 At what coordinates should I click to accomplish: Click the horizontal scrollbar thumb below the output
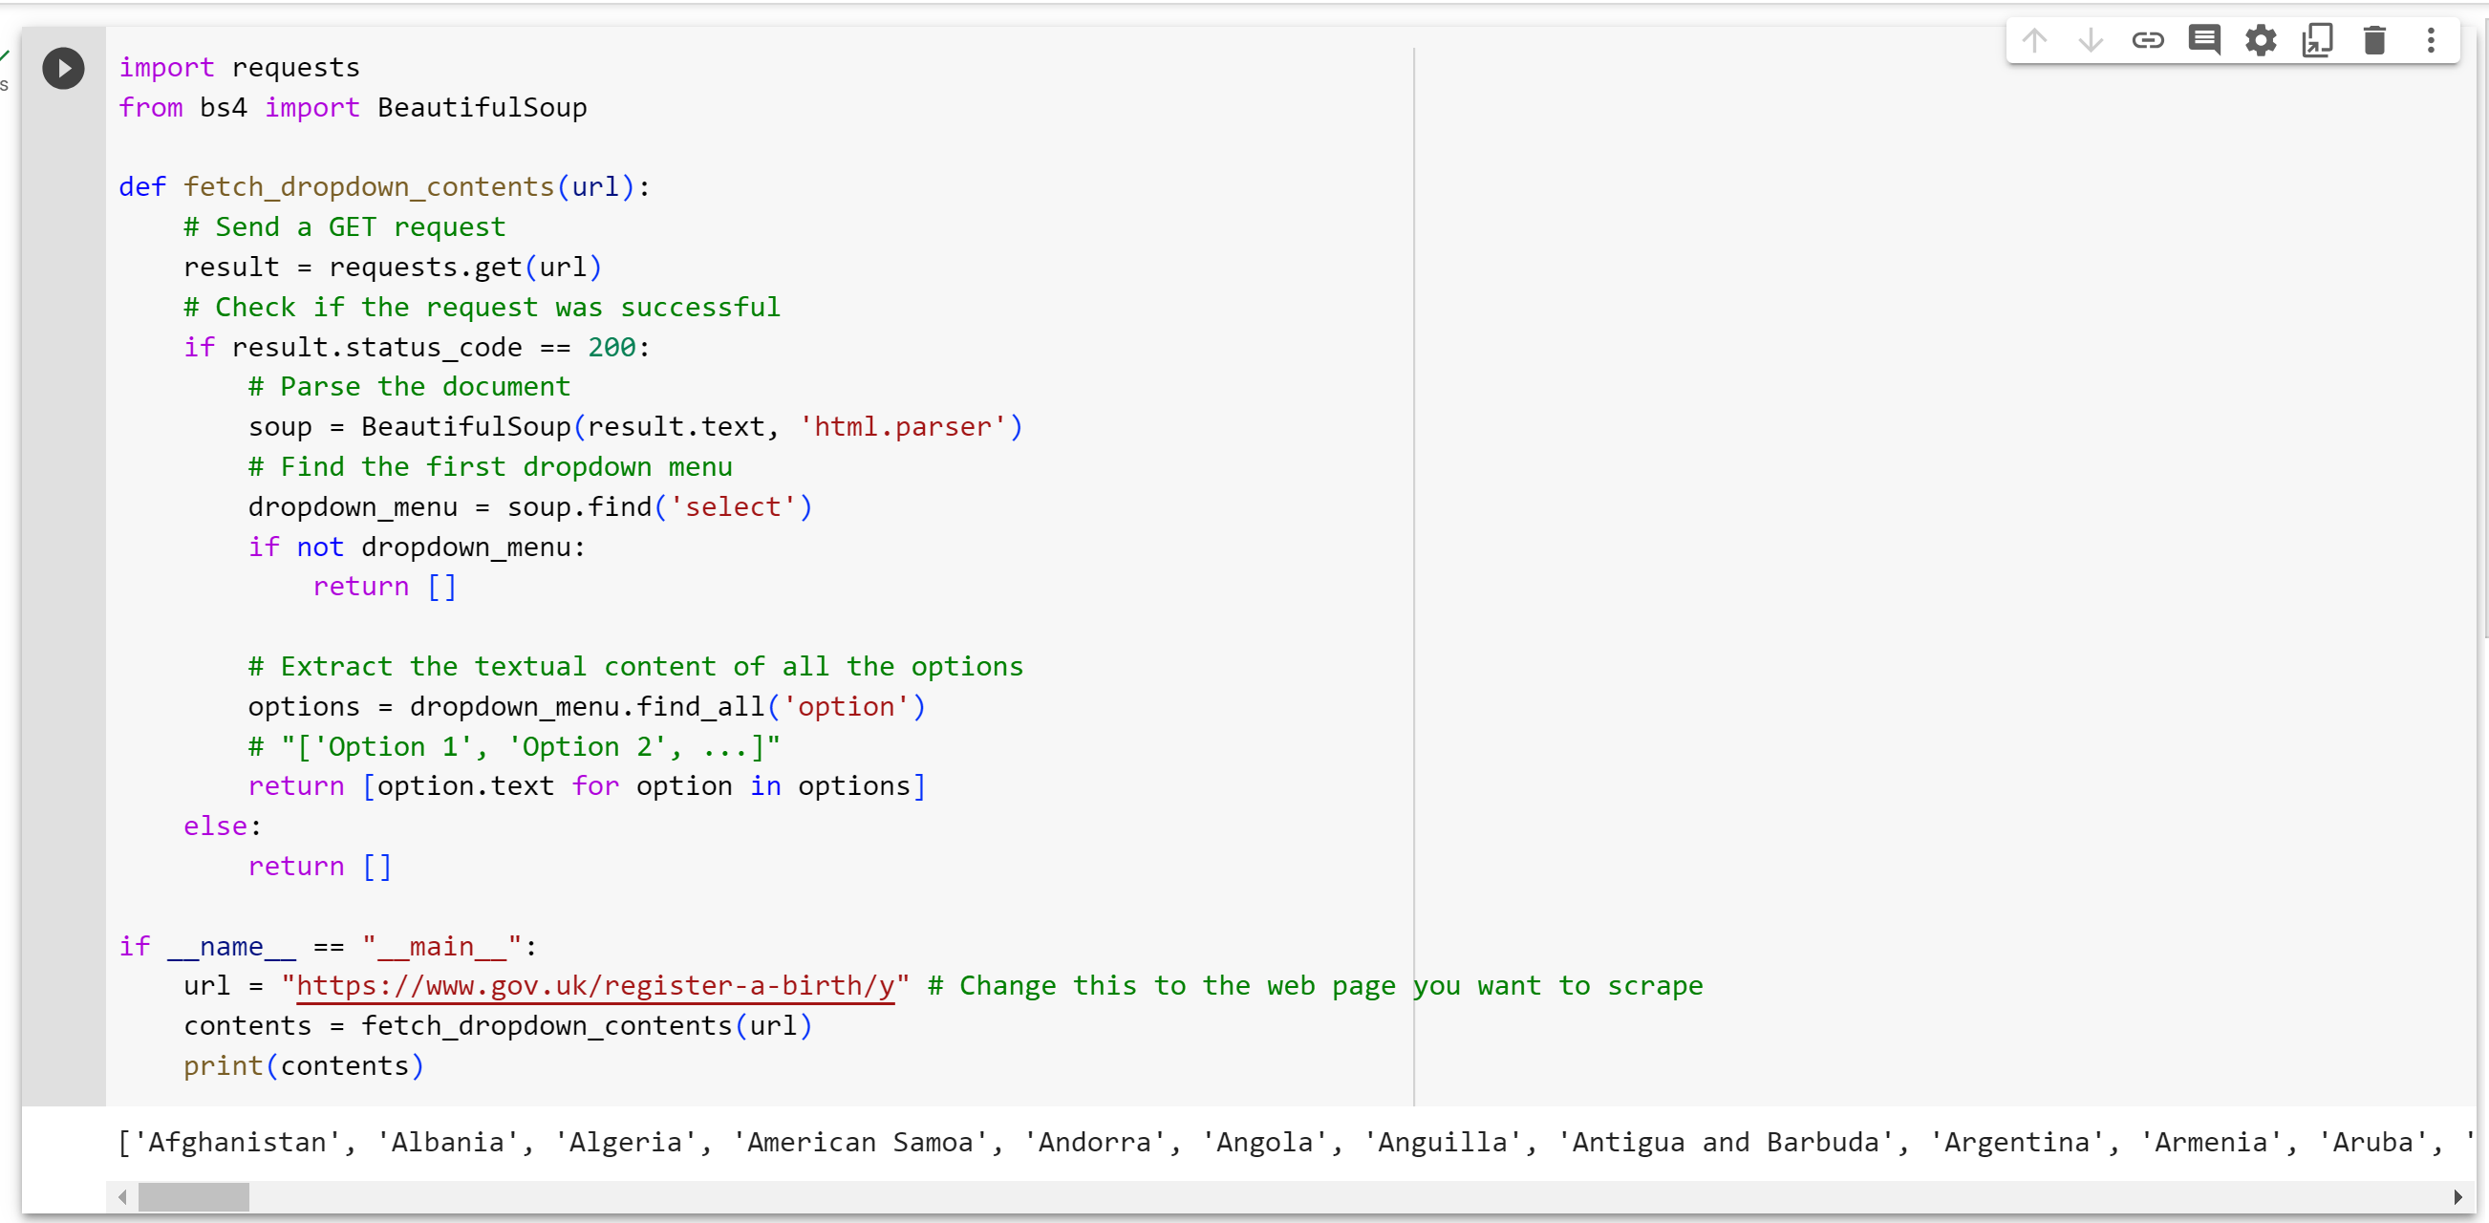coord(193,1197)
